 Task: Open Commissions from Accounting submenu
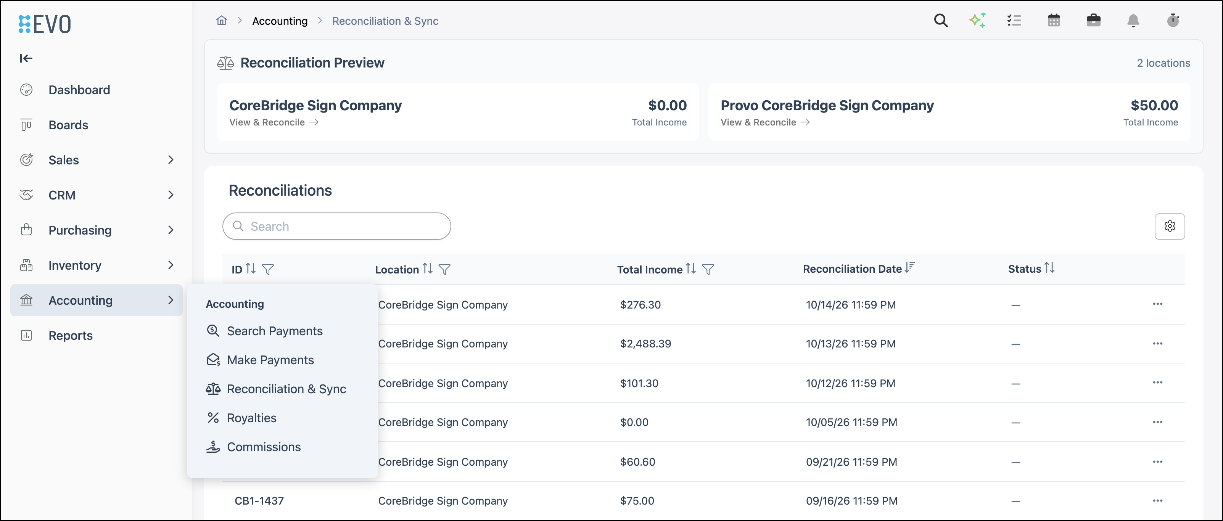point(254,447)
